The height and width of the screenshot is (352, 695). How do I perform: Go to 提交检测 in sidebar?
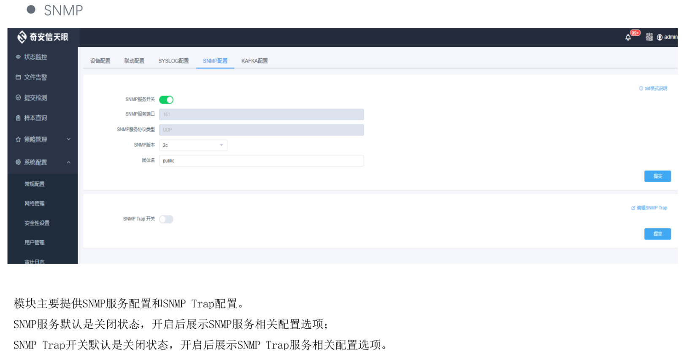coord(35,98)
